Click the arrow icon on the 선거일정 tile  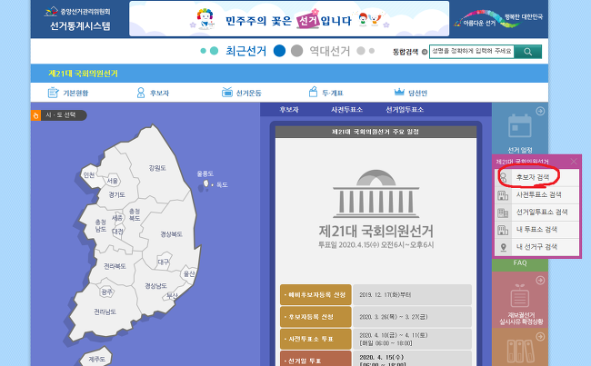pyautogui.click(x=540, y=111)
